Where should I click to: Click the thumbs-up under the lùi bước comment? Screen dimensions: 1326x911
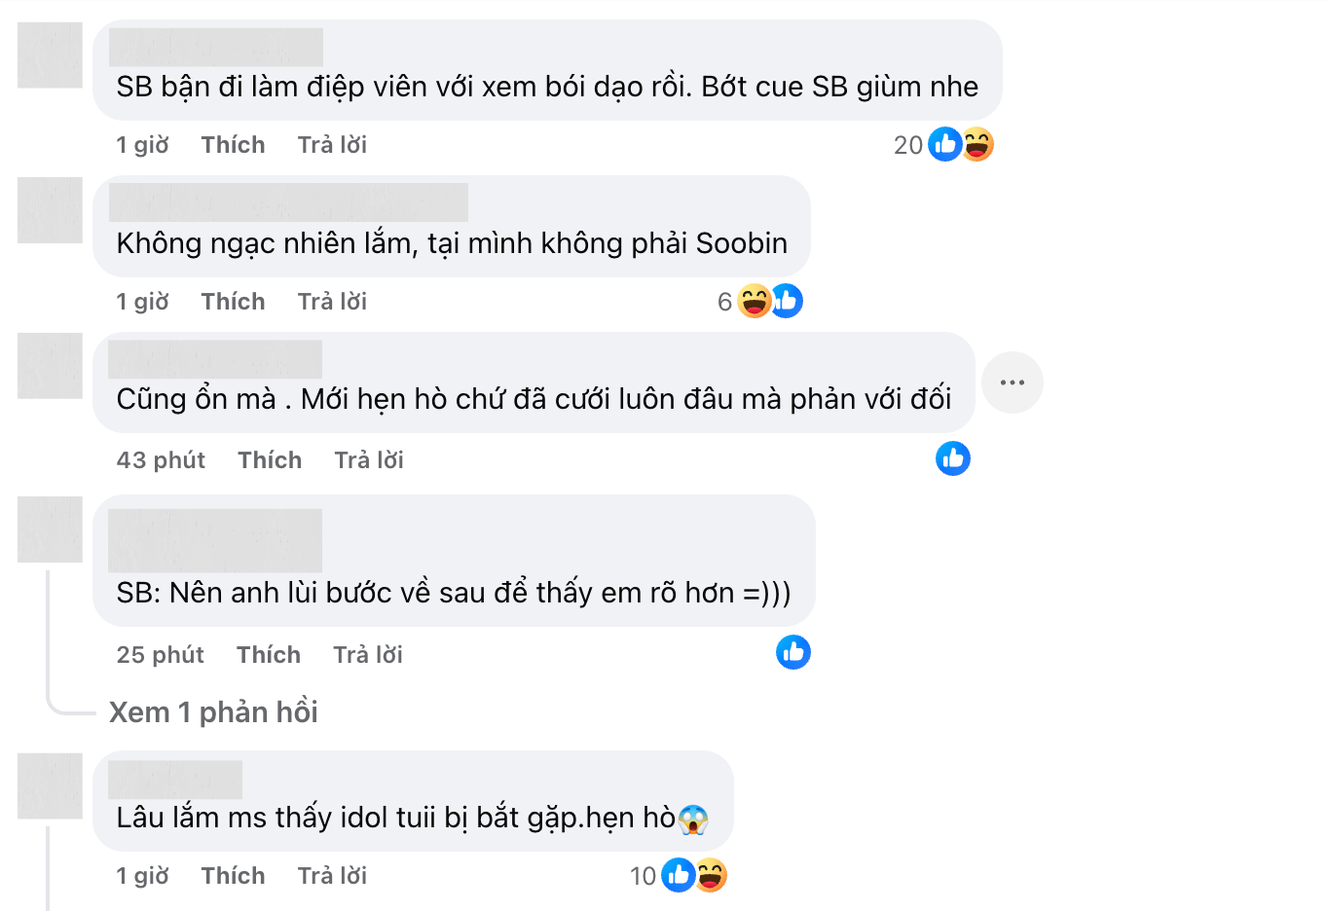792,653
